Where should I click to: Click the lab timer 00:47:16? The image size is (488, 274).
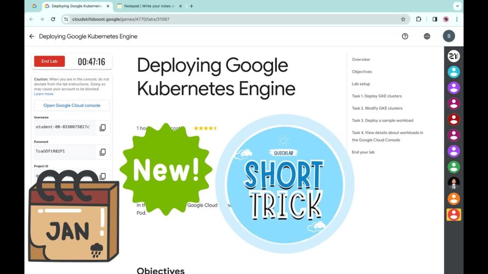pyautogui.click(x=91, y=61)
